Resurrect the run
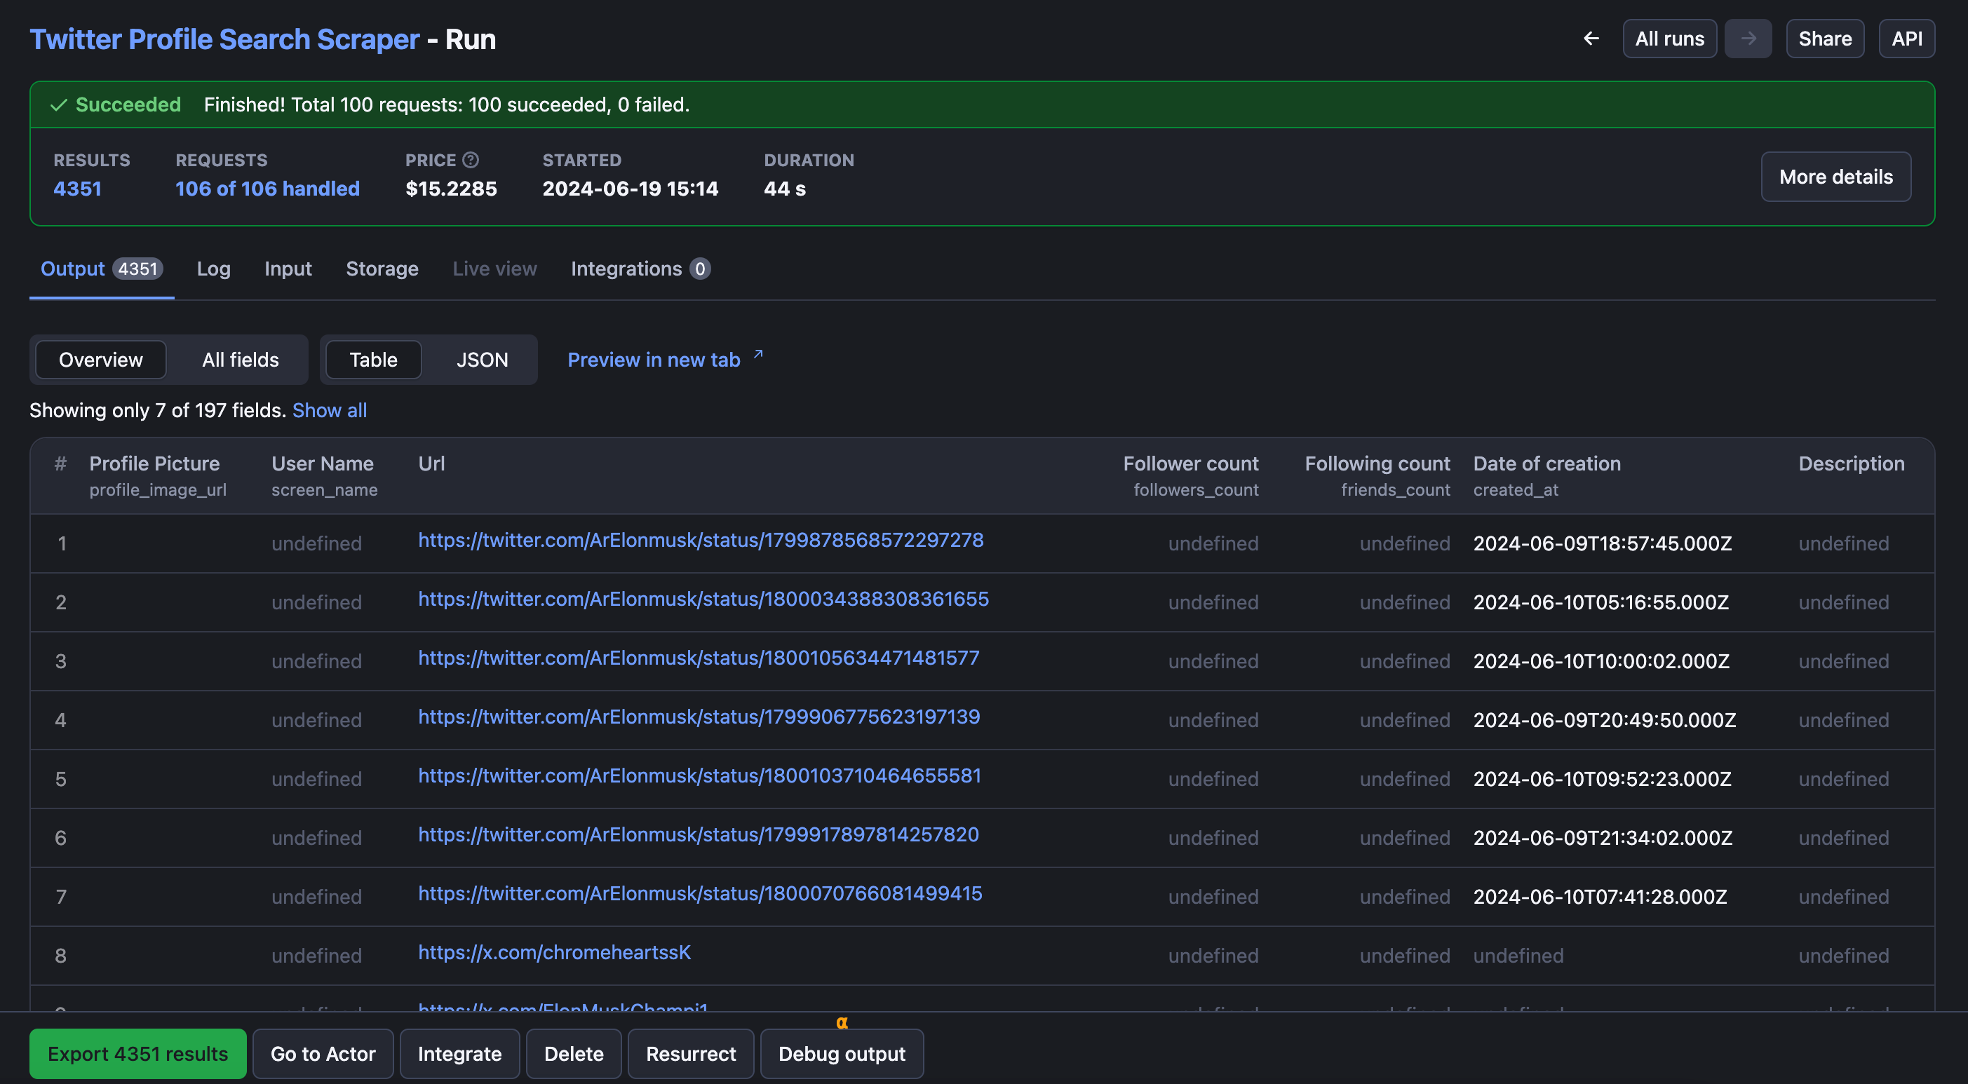 (691, 1053)
